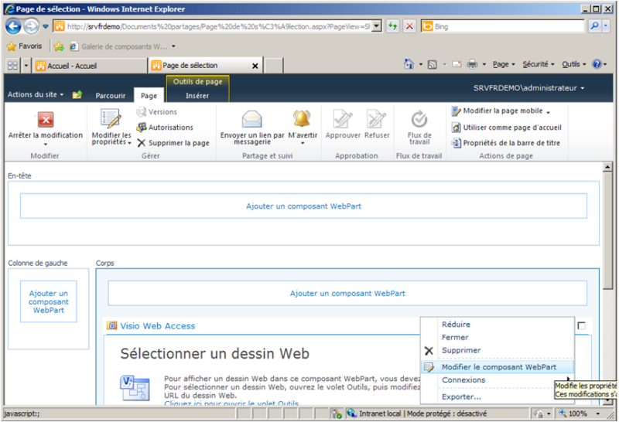The image size is (619, 422).
Task: Click the RSS feeds icon
Action: (x=433, y=64)
